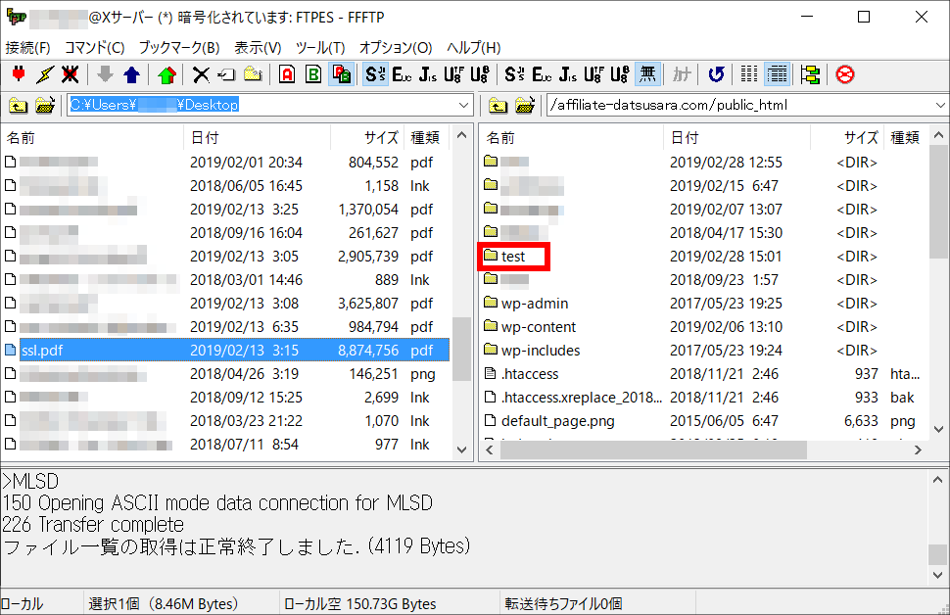Go up one directory in the remote pane
Viewport: 950px width, 615px height.
498,105
